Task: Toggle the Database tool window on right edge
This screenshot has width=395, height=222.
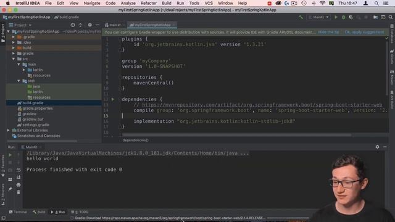Action: (x=392, y=34)
